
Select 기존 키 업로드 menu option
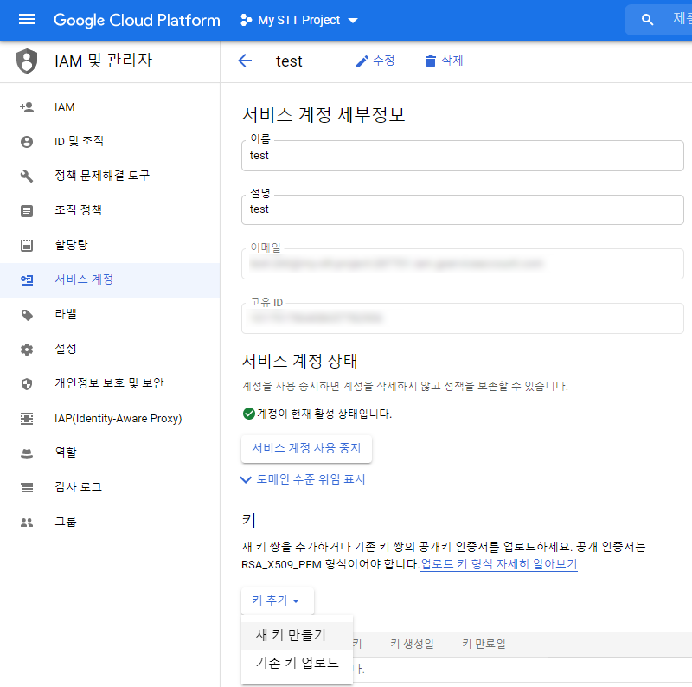[x=297, y=663]
